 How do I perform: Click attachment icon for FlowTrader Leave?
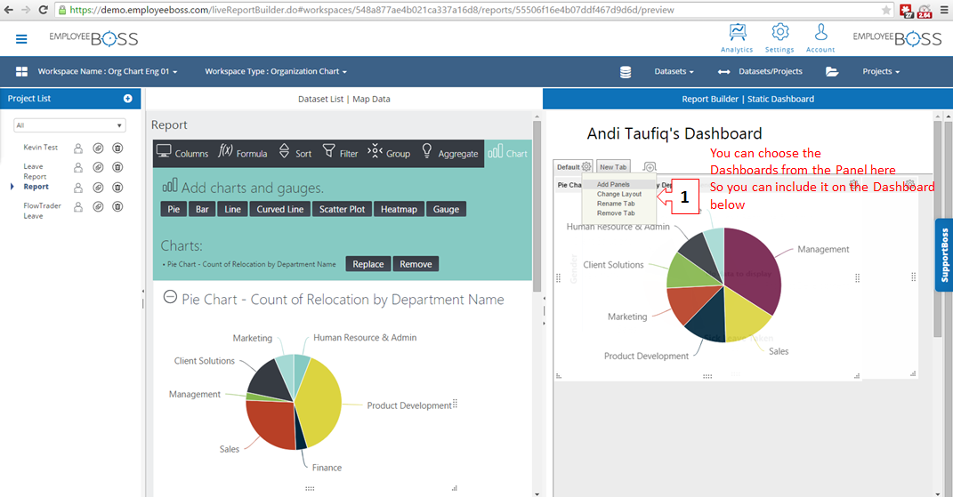coord(98,206)
